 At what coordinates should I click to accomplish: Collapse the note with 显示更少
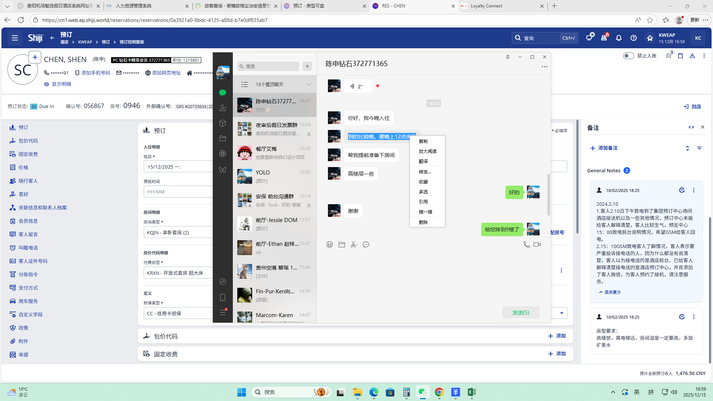612,292
